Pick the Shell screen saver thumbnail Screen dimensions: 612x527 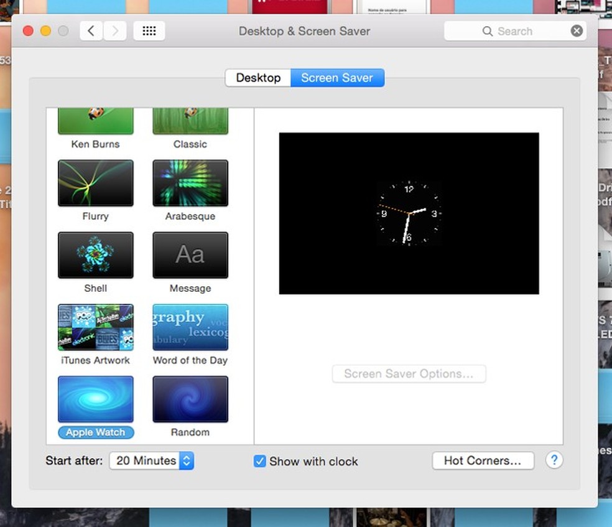(96, 255)
